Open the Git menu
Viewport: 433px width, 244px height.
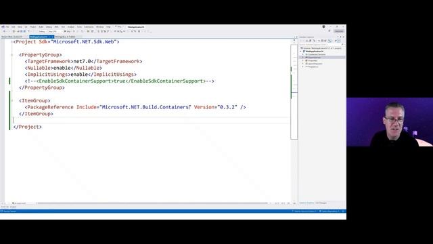(26, 27)
